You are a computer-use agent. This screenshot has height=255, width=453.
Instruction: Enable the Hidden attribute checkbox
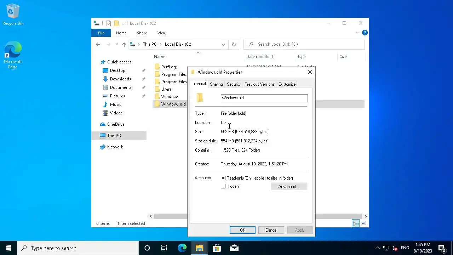click(223, 186)
